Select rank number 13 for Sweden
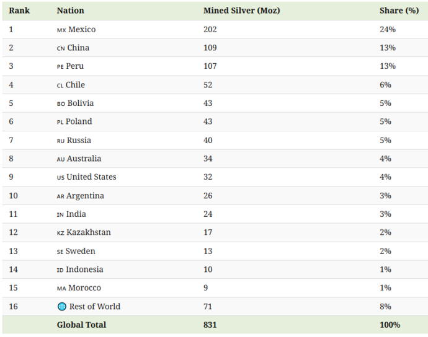 tap(13, 251)
